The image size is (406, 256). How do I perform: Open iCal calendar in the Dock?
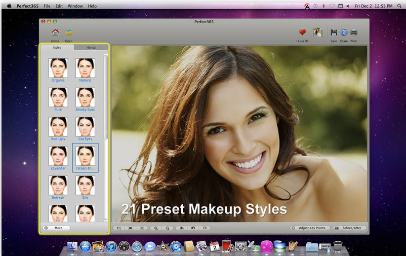215,246
